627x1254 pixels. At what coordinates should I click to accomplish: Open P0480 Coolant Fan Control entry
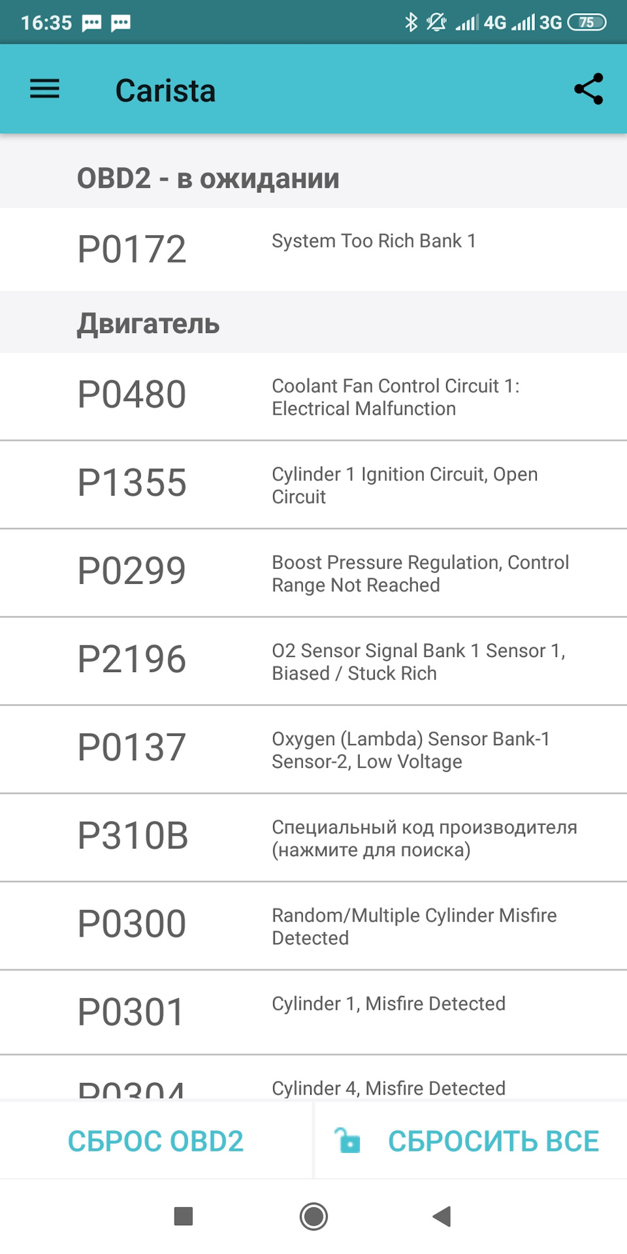coord(313,396)
